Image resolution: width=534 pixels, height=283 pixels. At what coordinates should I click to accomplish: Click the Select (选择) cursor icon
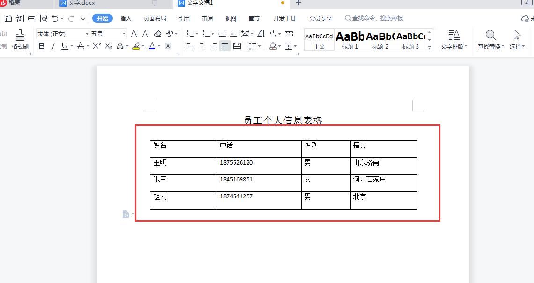[517, 39]
